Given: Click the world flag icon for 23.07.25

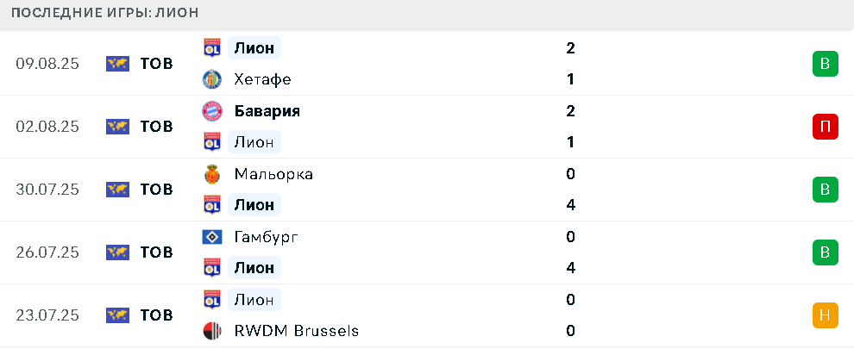Looking at the screenshot, I should tap(117, 315).
